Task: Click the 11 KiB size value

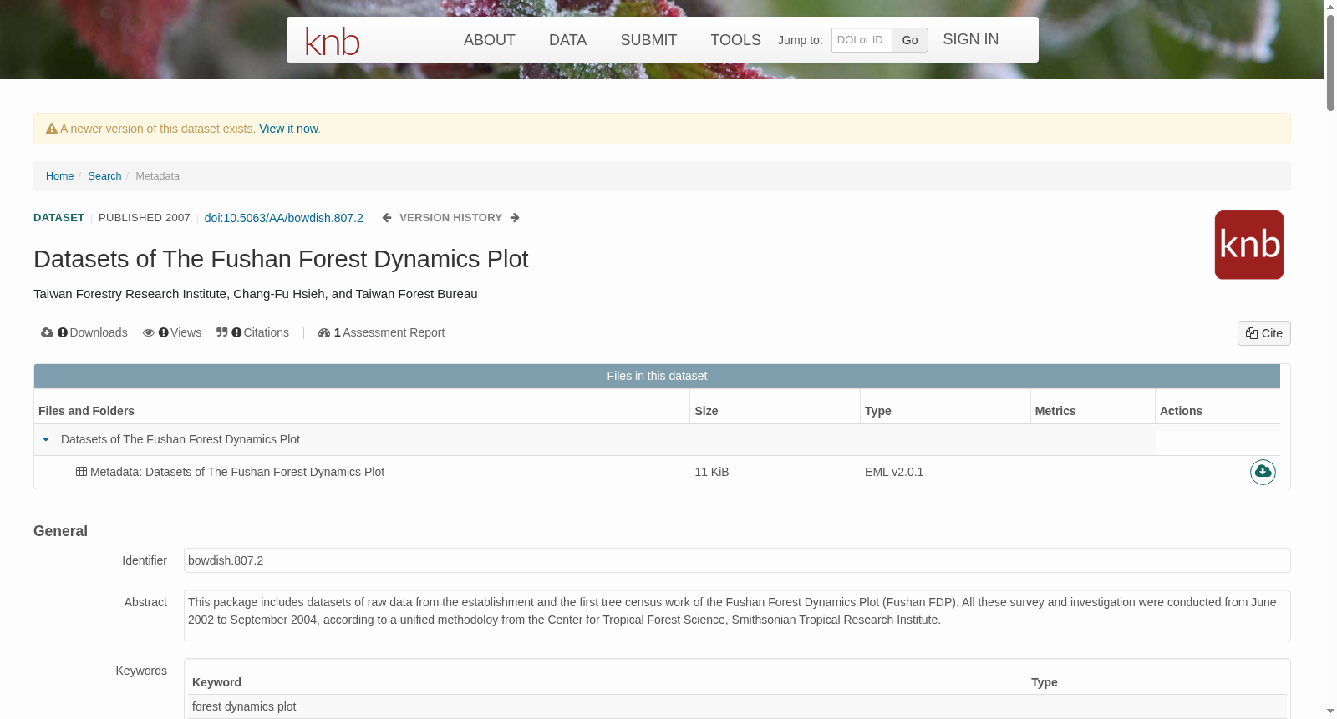Action: click(x=712, y=472)
